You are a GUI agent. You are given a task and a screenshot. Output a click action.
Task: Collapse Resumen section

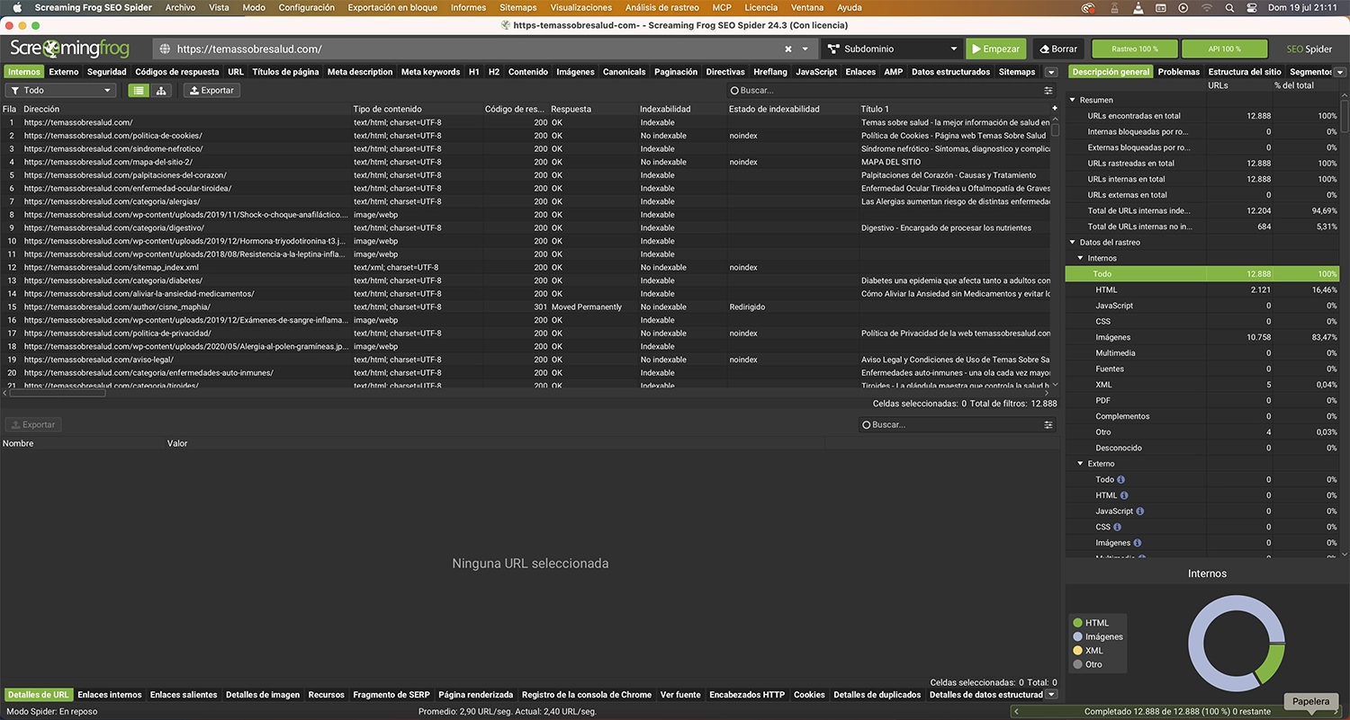click(x=1072, y=101)
